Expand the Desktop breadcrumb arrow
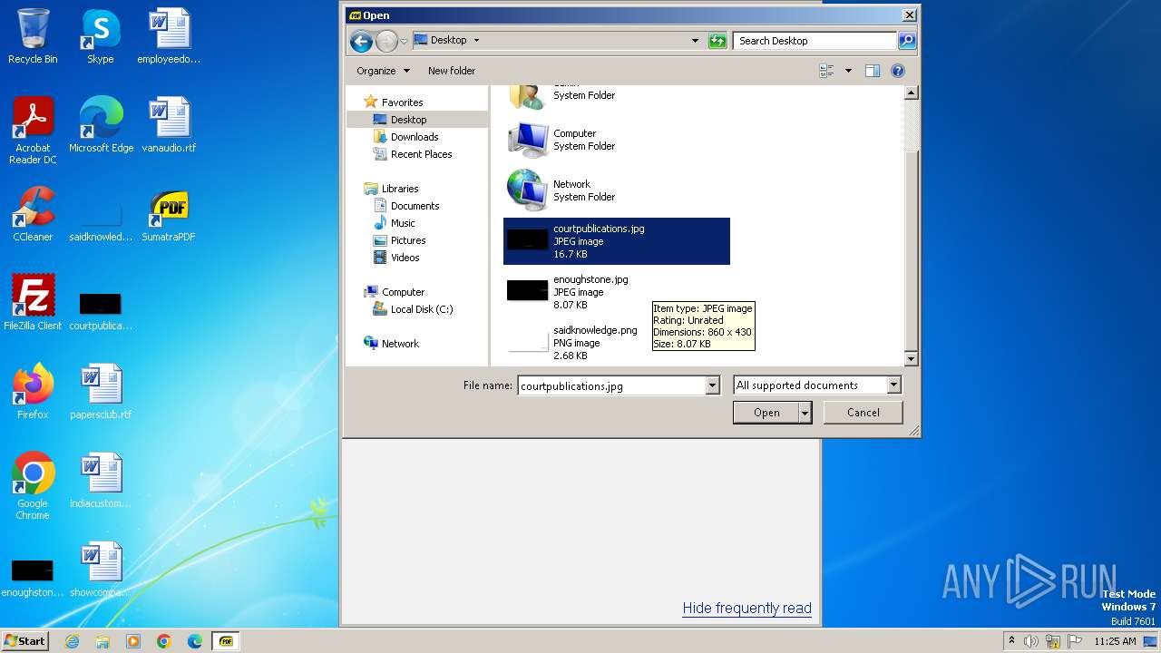 476,41
